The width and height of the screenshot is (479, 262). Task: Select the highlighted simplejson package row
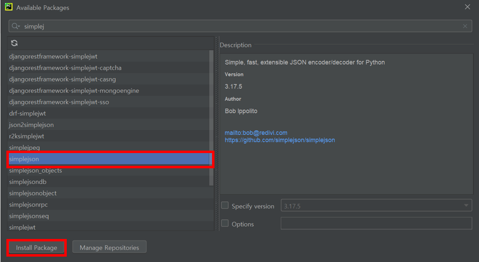coord(108,159)
